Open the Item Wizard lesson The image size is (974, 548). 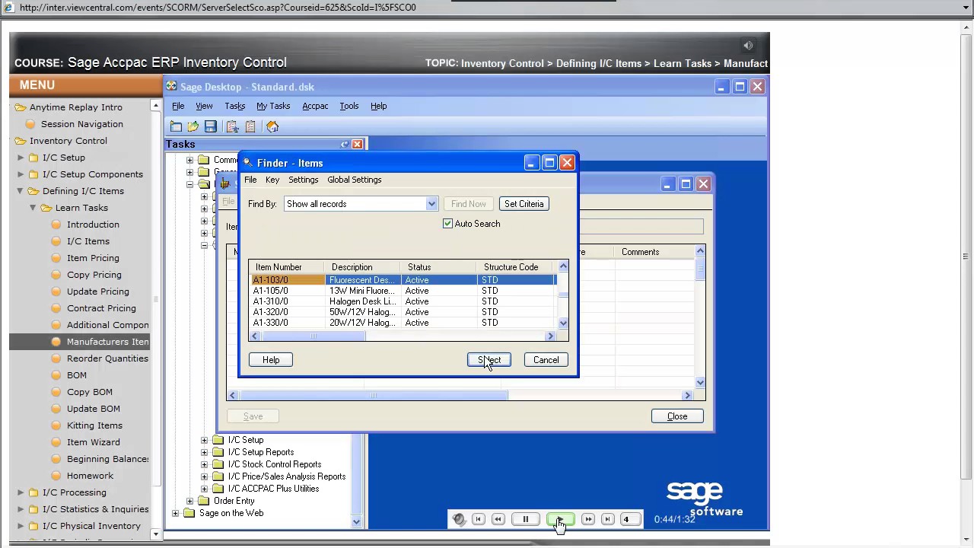[x=93, y=442]
